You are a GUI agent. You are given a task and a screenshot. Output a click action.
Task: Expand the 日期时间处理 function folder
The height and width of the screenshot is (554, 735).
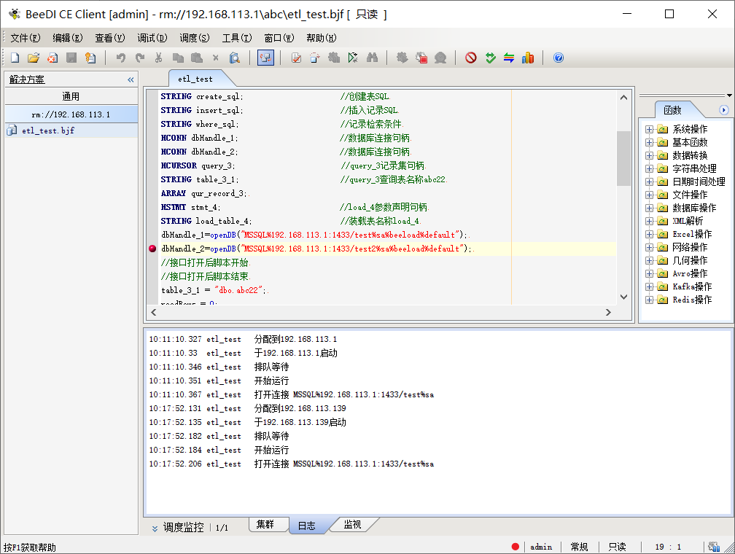[649, 182]
